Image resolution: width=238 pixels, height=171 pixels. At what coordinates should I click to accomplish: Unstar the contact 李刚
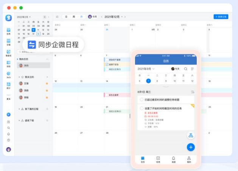pos(47,97)
